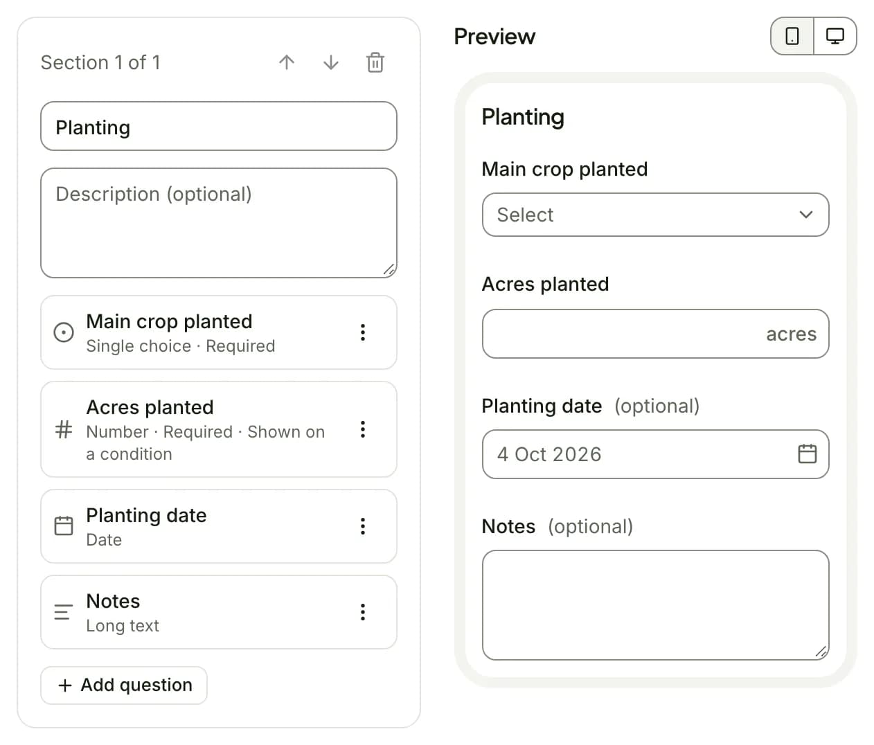This screenshot has height=745, width=874.
Task: Click the Description (optional) text area
Action: click(x=219, y=223)
